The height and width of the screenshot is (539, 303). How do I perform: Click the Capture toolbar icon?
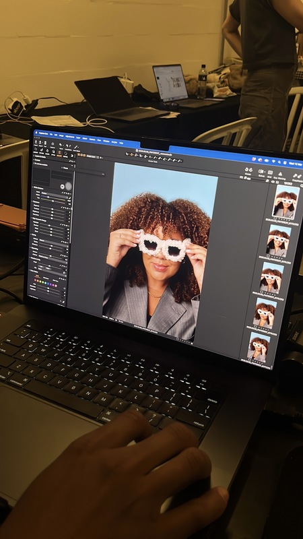(53, 144)
